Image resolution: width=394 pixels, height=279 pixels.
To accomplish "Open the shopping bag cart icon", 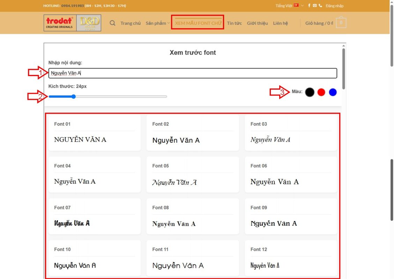I will coord(341,23).
